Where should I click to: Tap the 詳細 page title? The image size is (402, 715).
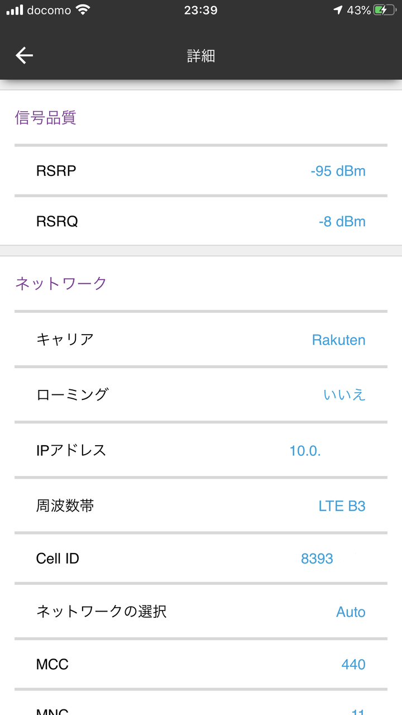click(201, 56)
